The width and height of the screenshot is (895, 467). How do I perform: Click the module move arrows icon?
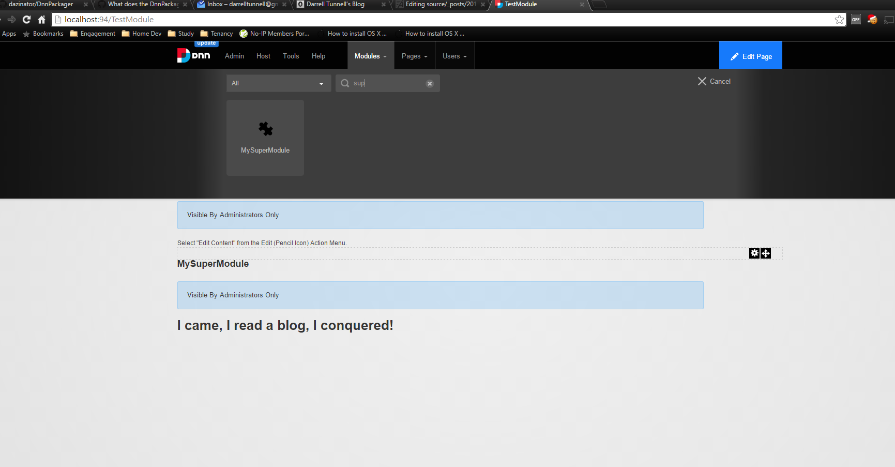coord(766,253)
